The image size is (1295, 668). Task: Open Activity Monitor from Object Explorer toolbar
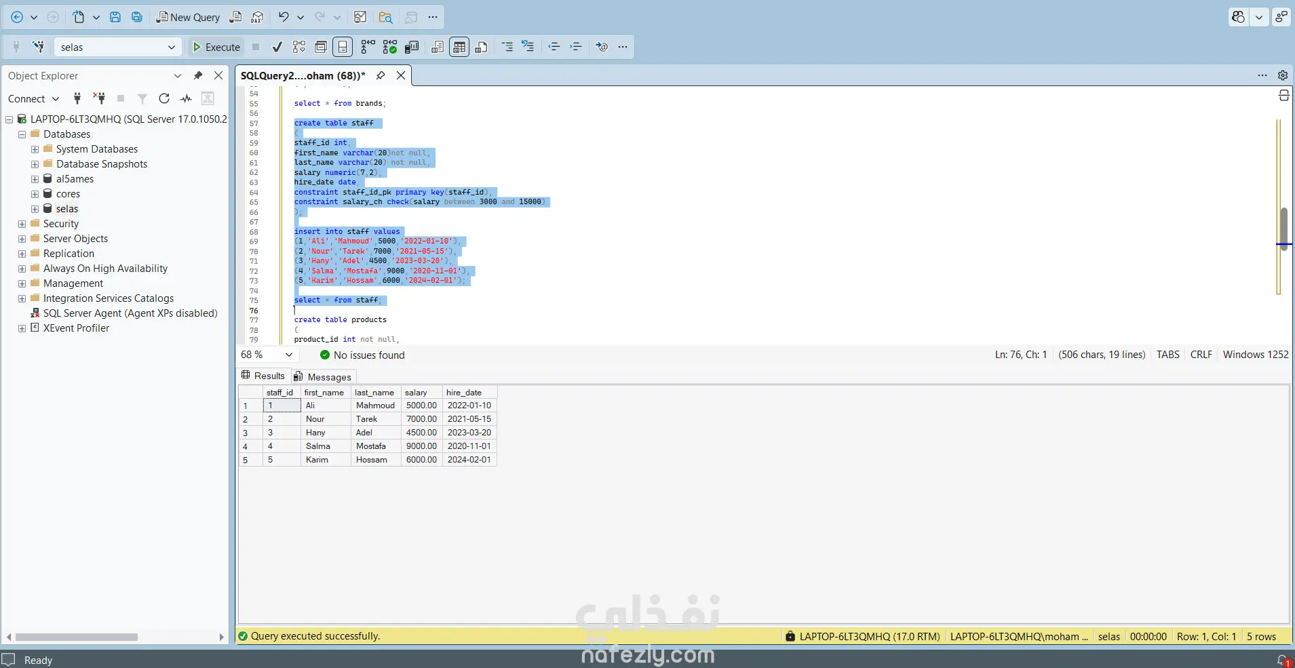[x=186, y=99]
